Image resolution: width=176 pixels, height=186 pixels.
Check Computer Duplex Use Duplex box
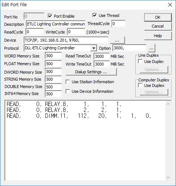140,85
